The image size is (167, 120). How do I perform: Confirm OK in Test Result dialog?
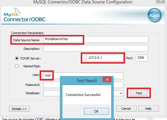[x=96, y=111]
